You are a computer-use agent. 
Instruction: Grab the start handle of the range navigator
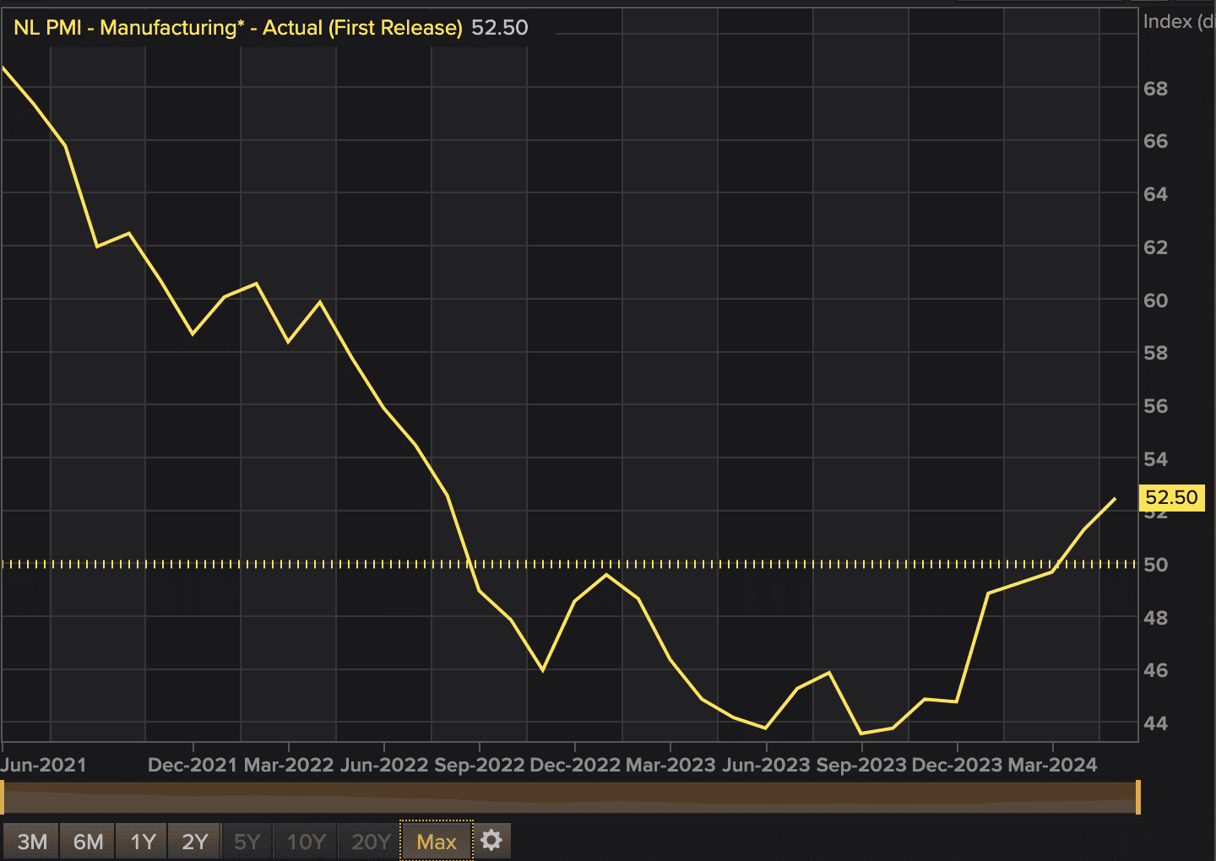[3, 798]
